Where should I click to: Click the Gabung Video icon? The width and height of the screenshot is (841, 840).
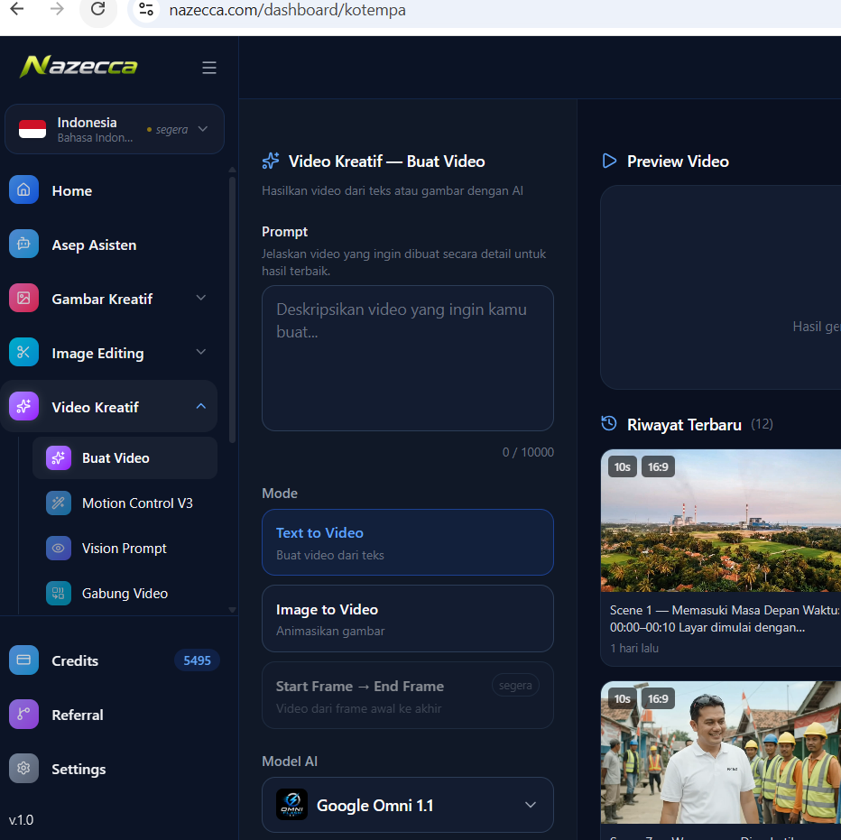[59, 594]
